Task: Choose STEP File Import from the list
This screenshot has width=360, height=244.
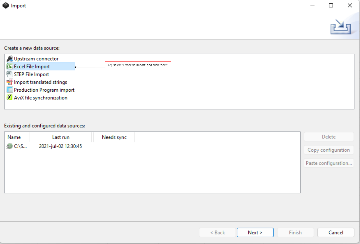Action: click(x=31, y=75)
